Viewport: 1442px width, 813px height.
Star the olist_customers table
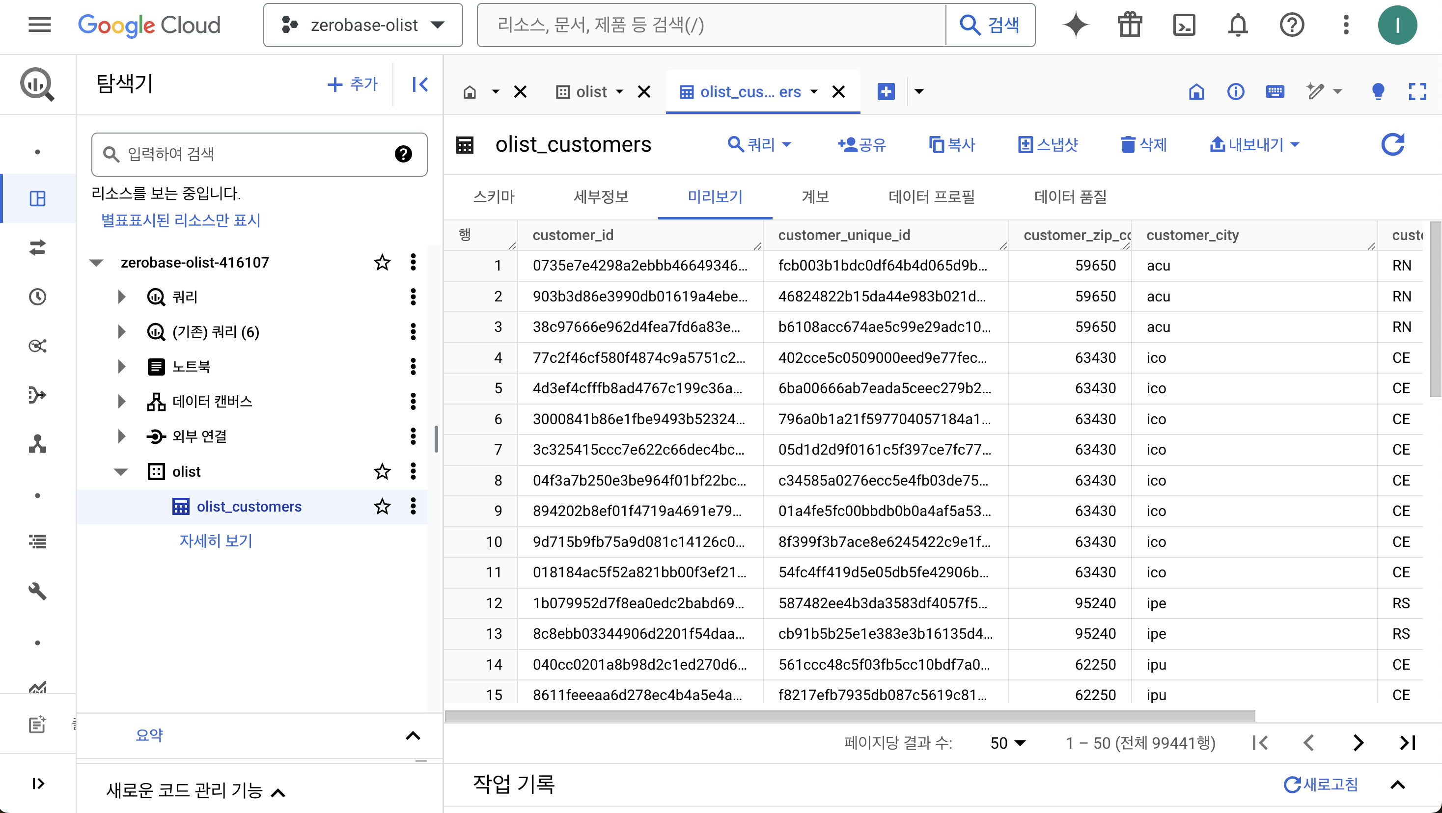[x=382, y=506]
